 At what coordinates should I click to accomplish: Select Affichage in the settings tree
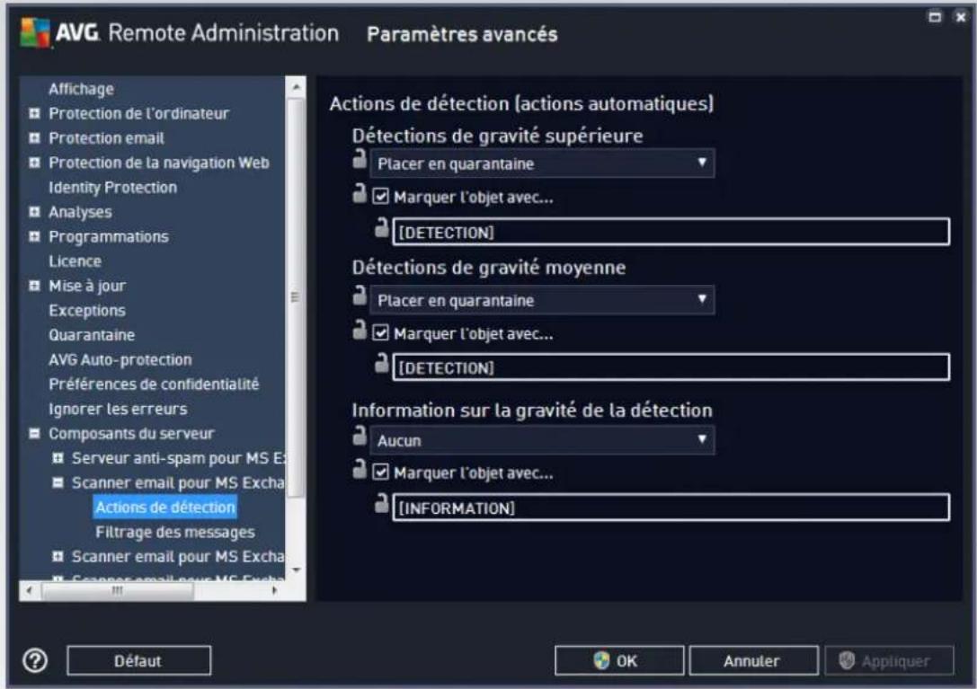point(82,89)
